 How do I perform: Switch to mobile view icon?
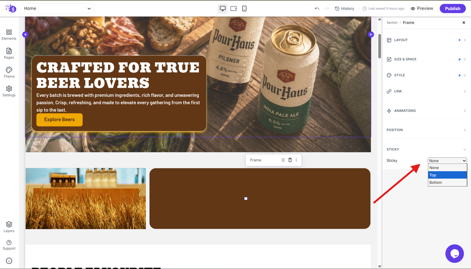click(244, 8)
